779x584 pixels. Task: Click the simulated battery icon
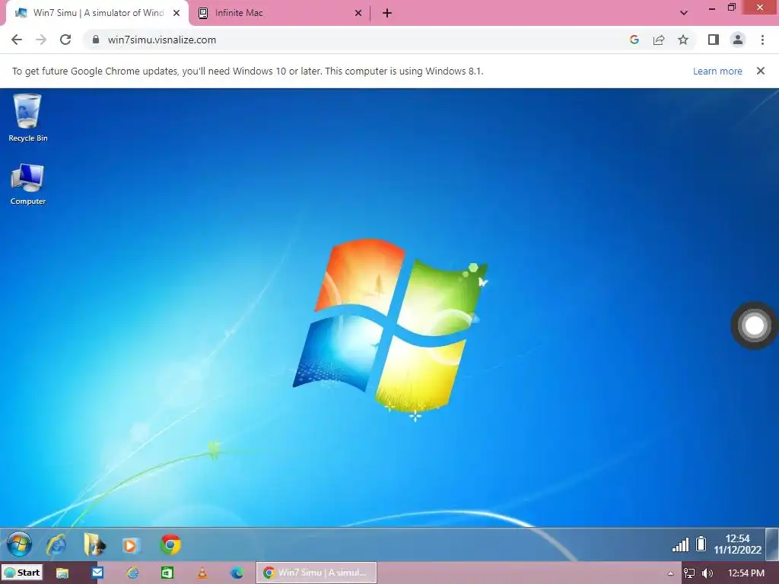701,544
